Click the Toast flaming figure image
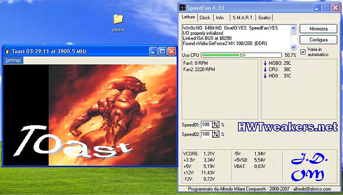343x195 pixels. [112, 115]
